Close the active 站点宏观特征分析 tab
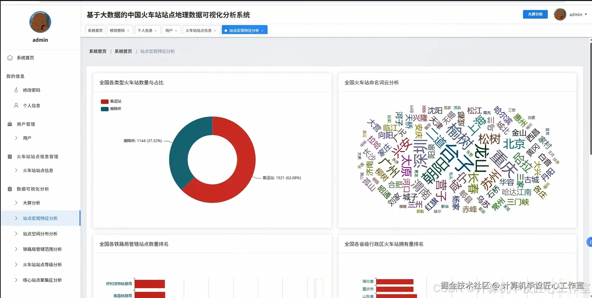This screenshot has width=592, height=298. tap(262, 31)
